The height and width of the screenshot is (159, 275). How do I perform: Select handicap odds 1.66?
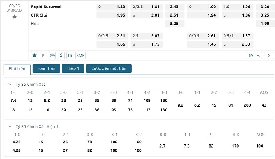pyautogui.click(x=112, y=44)
